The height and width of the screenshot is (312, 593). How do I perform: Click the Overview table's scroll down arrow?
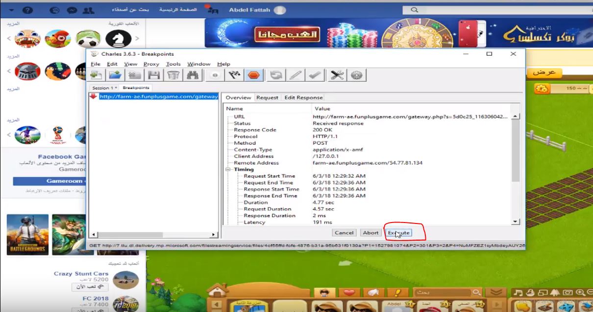coord(515,222)
